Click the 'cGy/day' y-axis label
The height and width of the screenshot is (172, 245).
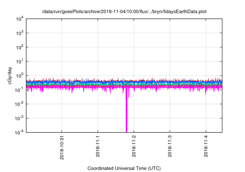coord(10,76)
